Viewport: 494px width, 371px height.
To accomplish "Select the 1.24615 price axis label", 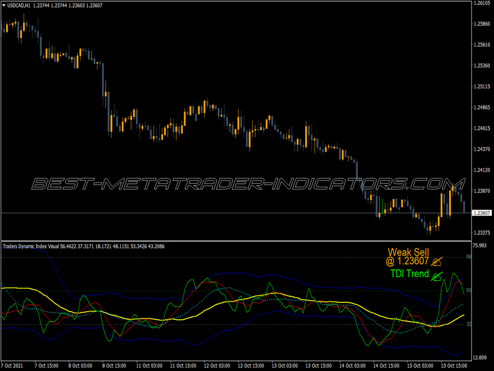I will click(x=482, y=129).
